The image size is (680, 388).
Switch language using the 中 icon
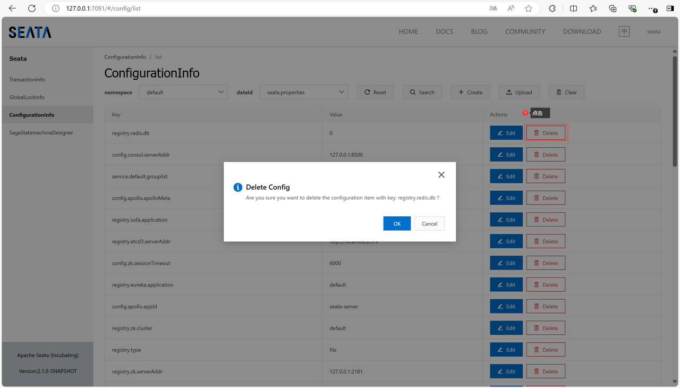(624, 31)
